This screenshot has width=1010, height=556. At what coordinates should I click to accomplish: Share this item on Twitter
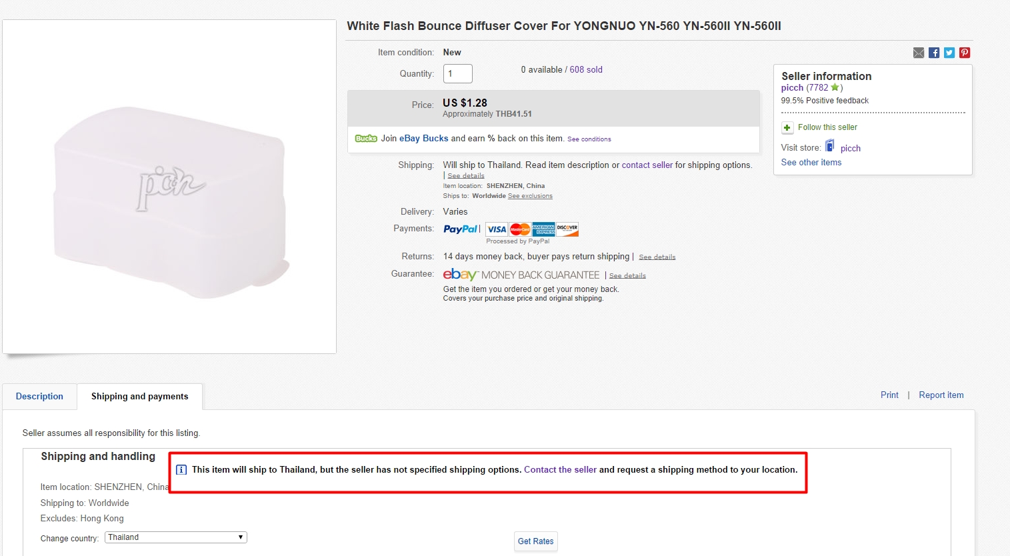coord(949,53)
